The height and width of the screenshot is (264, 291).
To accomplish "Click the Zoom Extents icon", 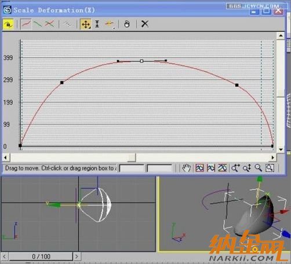I will (199, 168).
